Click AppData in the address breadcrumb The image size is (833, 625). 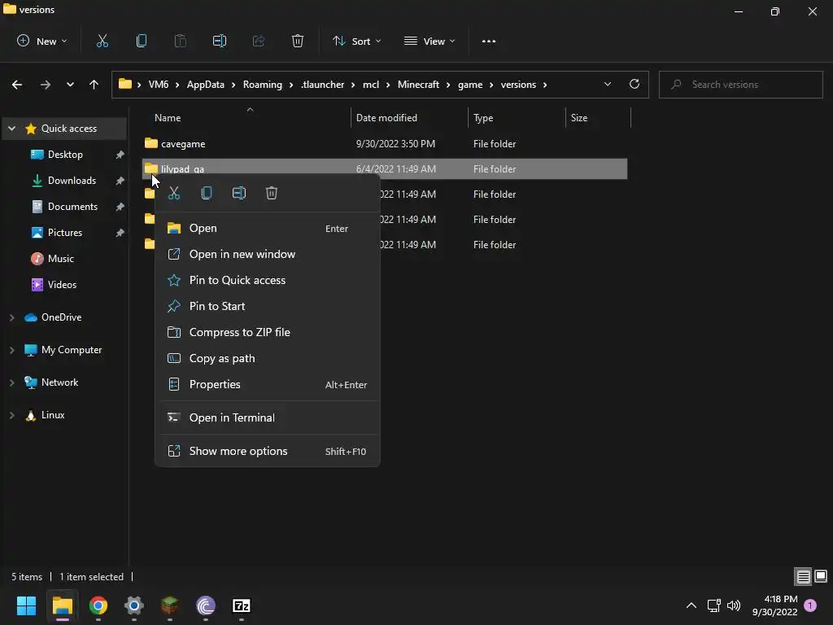click(x=206, y=85)
